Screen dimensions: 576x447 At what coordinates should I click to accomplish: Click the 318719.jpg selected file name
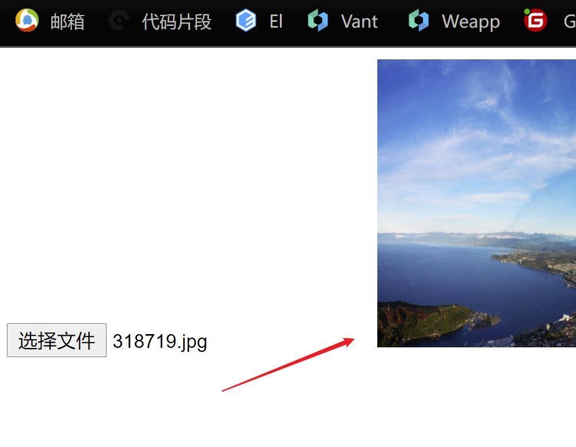pos(160,342)
